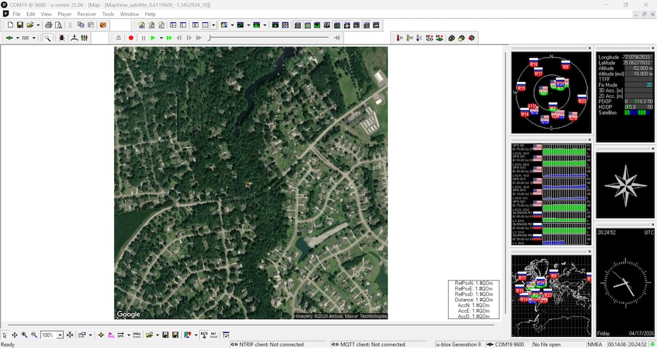The width and height of the screenshot is (657, 348).
Task: Toggle the arrow pointer selection tool
Action: click(x=5, y=335)
